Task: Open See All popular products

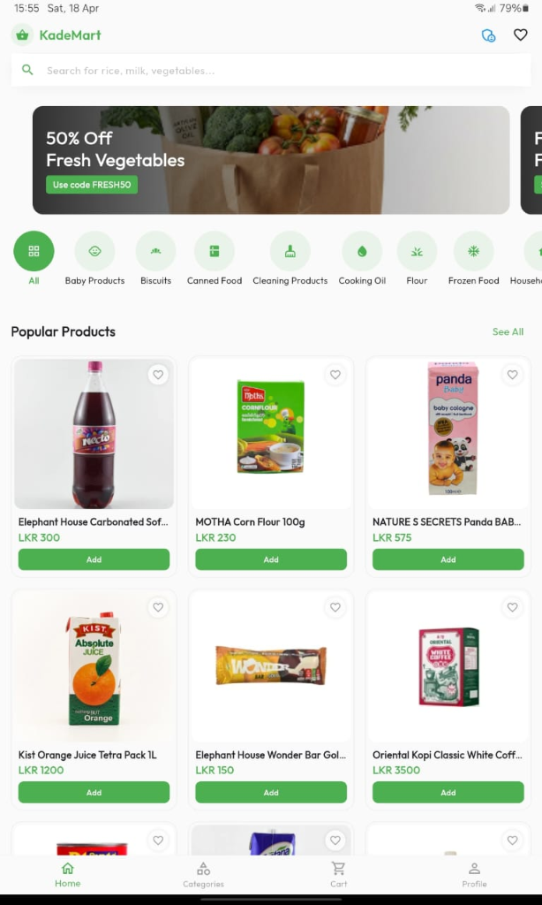Action: point(508,332)
